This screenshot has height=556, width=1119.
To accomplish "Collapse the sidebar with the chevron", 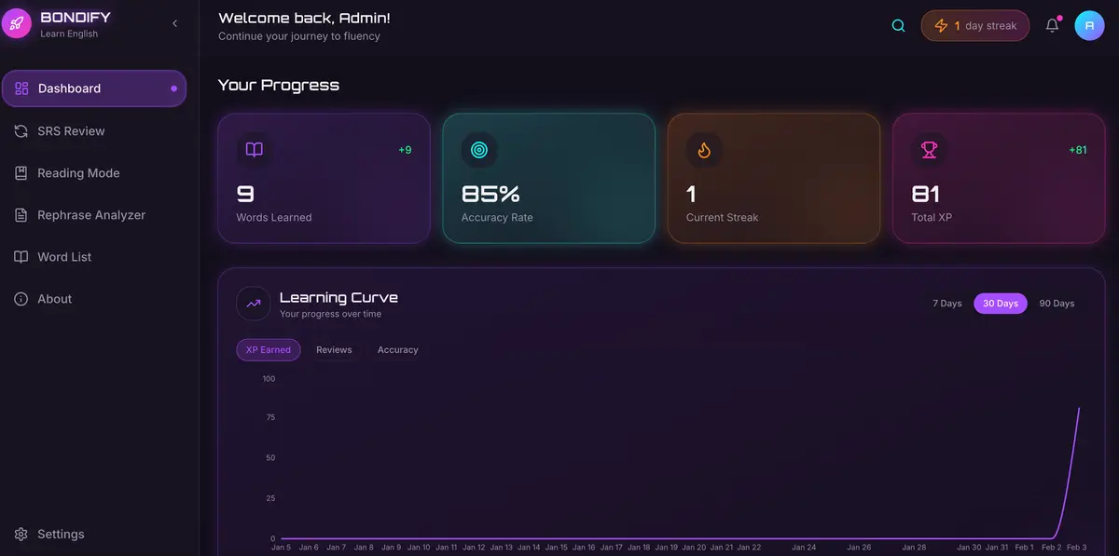I will click(x=174, y=22).
